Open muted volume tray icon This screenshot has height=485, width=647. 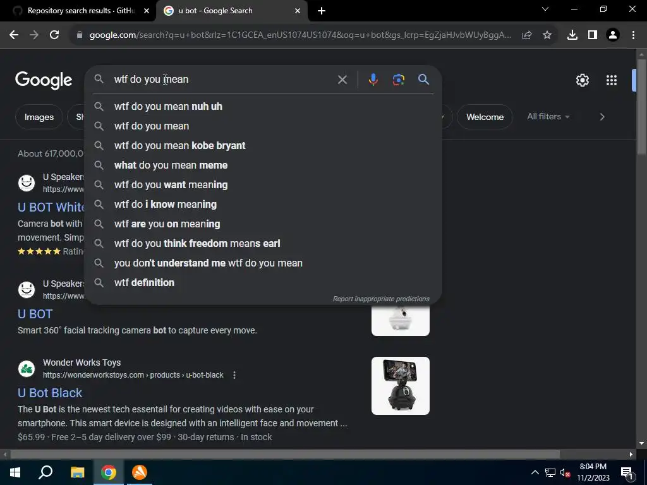pyautogui.click(x=565, y=472)
